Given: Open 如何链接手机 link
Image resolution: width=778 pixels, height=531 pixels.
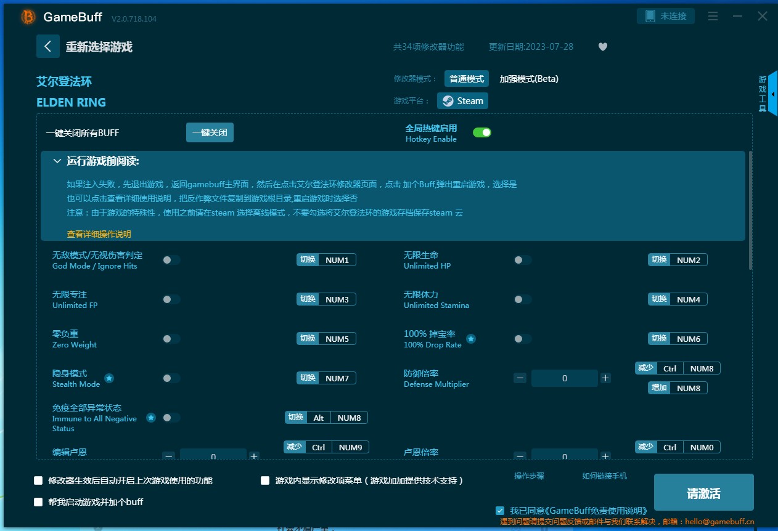Looking at the screenshot, I should point(605,476).
